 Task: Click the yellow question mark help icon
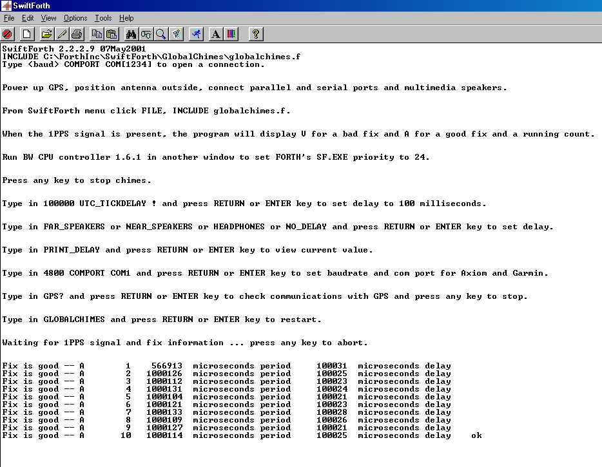256,34
